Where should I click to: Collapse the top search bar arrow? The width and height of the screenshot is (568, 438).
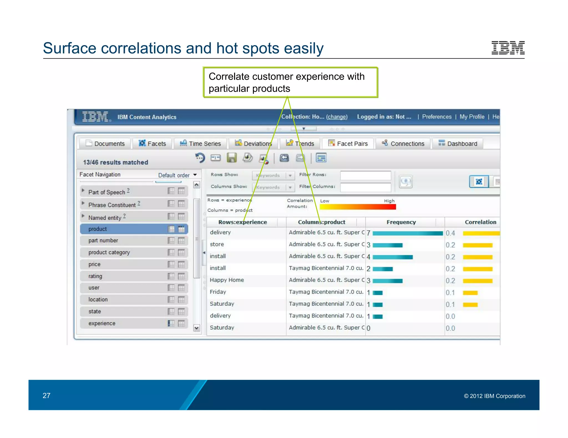(304, 129)
